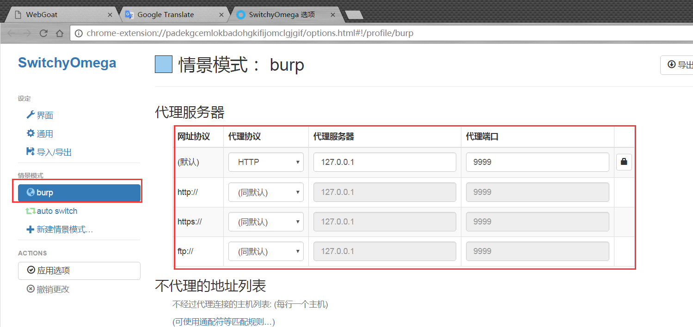Viewport: 693px width, 327px height.
Task: Click the http:// row label
Action: tap(188, 192)
